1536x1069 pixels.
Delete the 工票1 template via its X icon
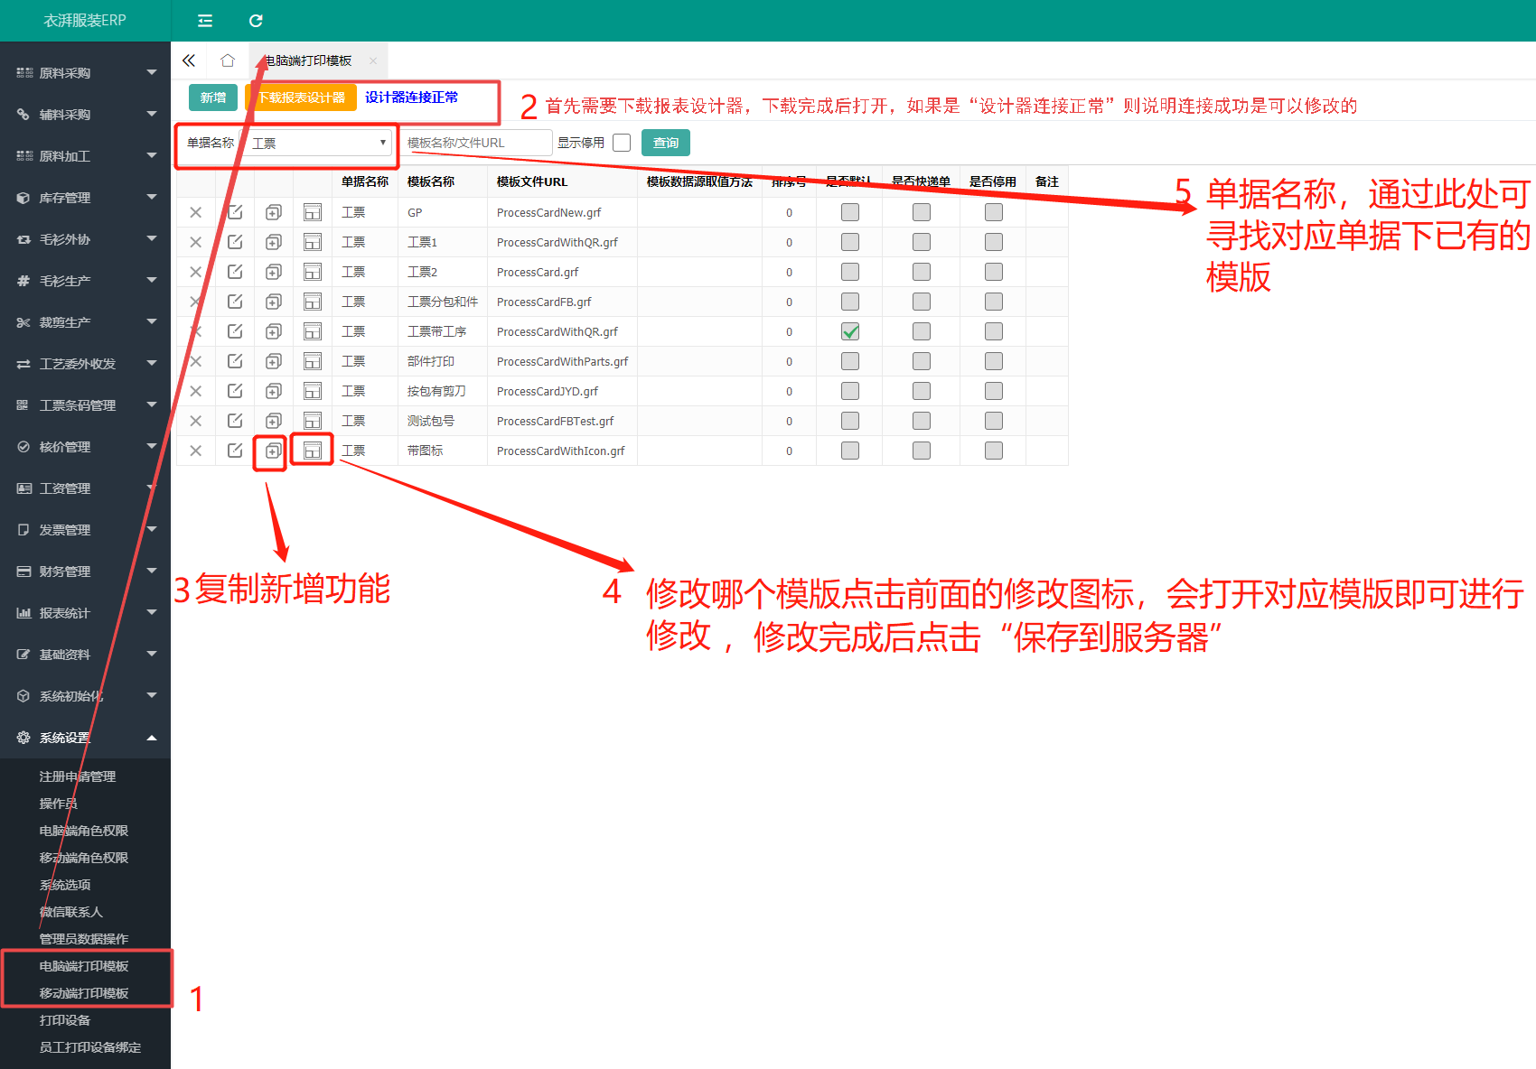coord(195,241)
